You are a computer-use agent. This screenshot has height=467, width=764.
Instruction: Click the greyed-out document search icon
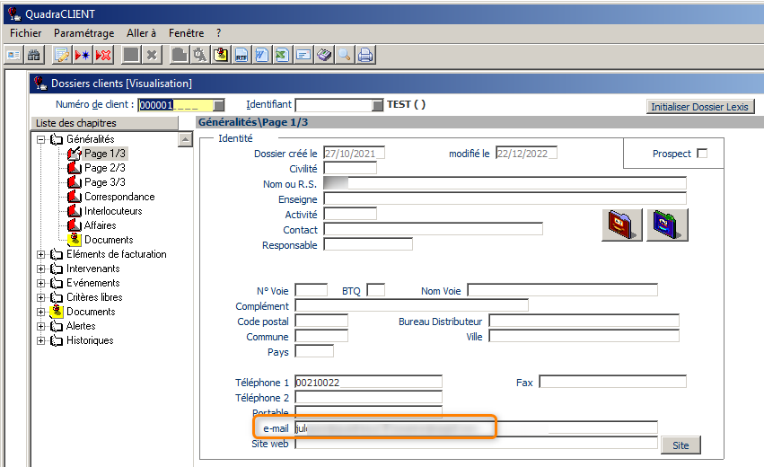click(200, 55)
